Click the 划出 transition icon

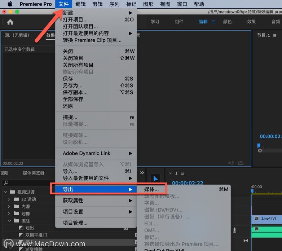click(x=21, y=228)
